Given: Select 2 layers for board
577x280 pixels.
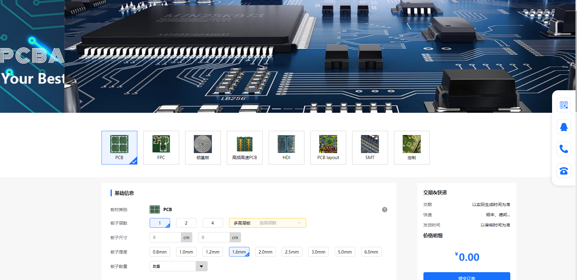Looking at the screenshot, I should pos(186,223).
